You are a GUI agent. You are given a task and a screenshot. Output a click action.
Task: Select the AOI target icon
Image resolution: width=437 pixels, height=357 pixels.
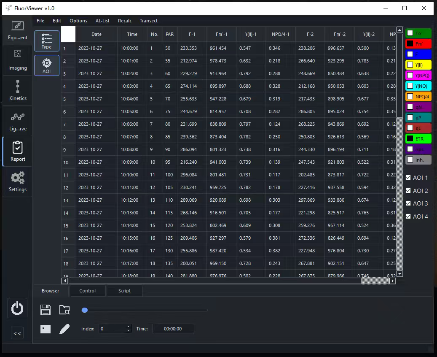46,66
